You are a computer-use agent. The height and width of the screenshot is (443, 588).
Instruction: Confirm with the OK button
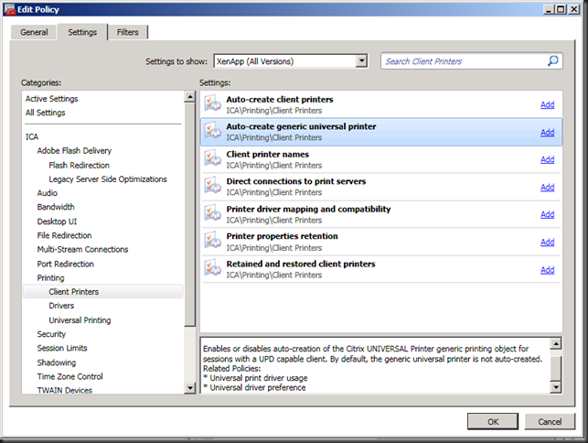[x=493, y=422]
